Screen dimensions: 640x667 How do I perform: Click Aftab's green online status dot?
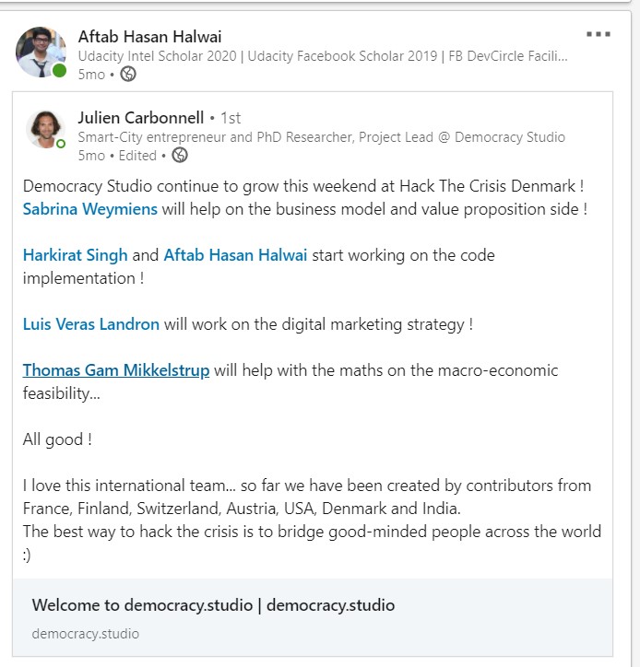[x=59, y=71]
